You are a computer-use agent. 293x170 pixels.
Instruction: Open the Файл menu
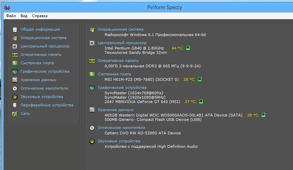pos(11,16)
